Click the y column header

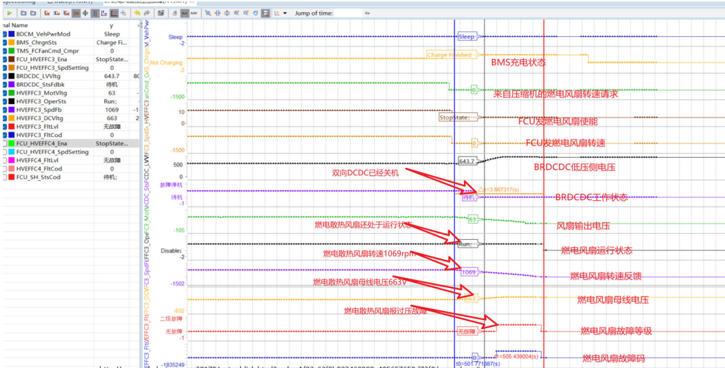coord(111,26)
